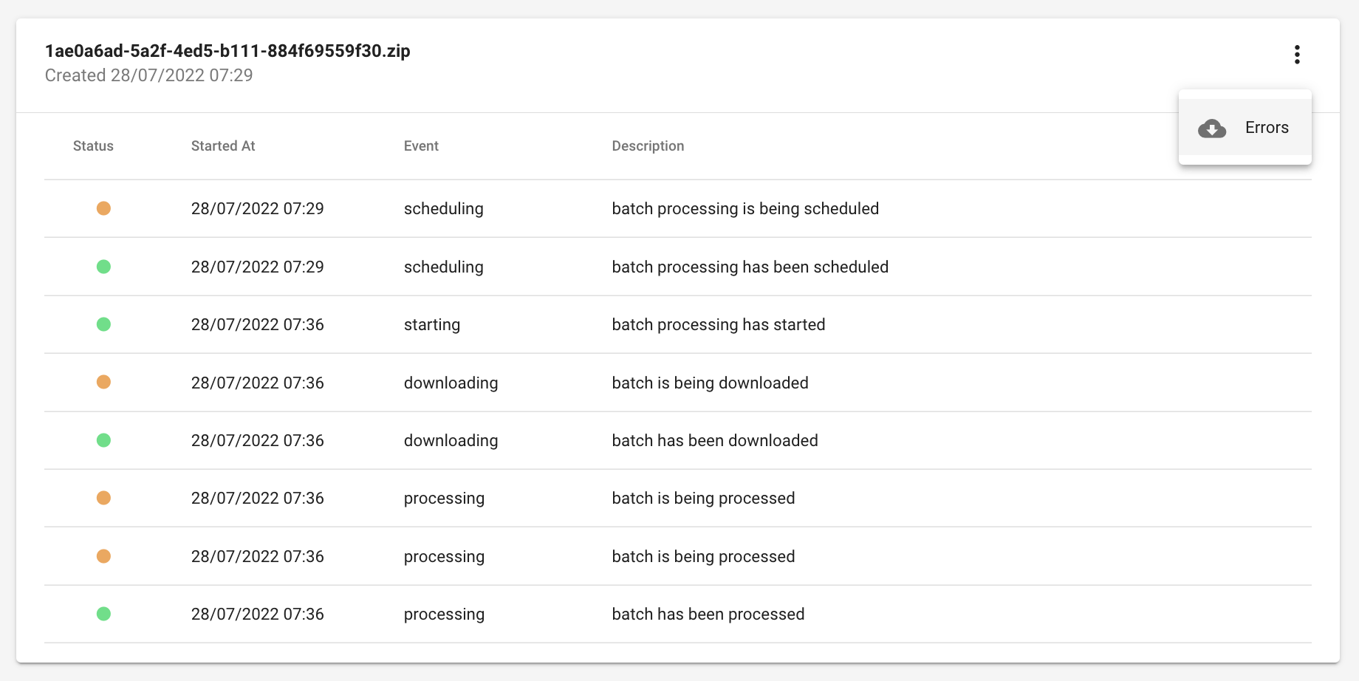Click green status dot for has been scheduled row
This screenshot has width=1359, height=681.
[x=103, y=267]
